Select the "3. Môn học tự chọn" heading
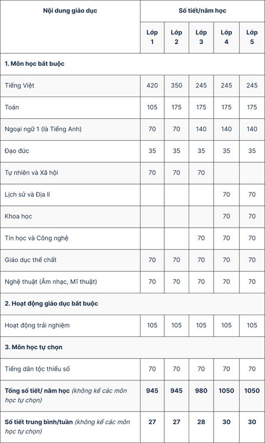Viewport: 265px width, 443px height. pos(33,347)
